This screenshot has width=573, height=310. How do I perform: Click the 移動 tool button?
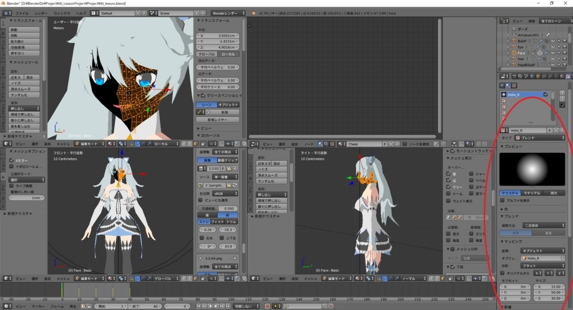[24, 30]
